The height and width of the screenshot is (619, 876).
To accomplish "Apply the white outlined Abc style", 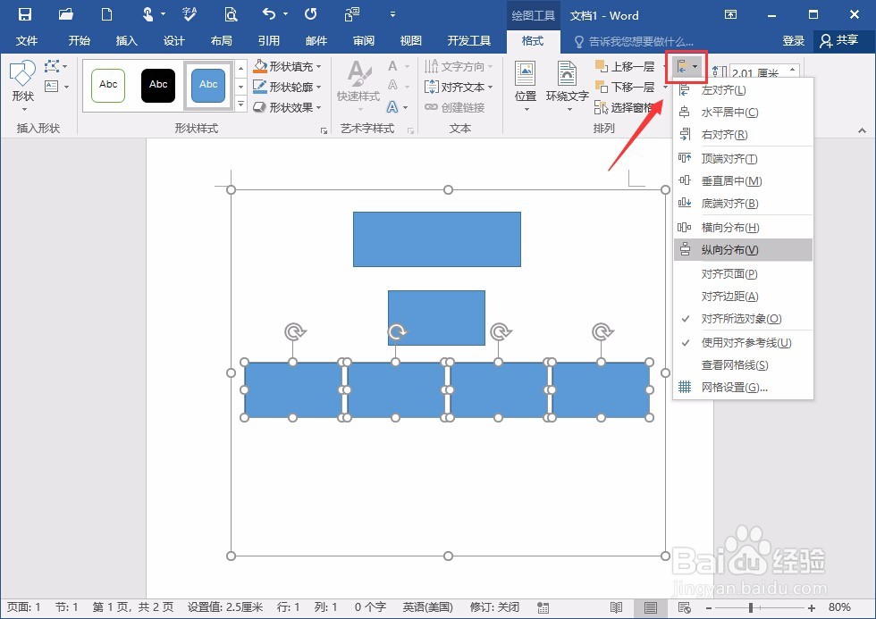I will 108,85.
